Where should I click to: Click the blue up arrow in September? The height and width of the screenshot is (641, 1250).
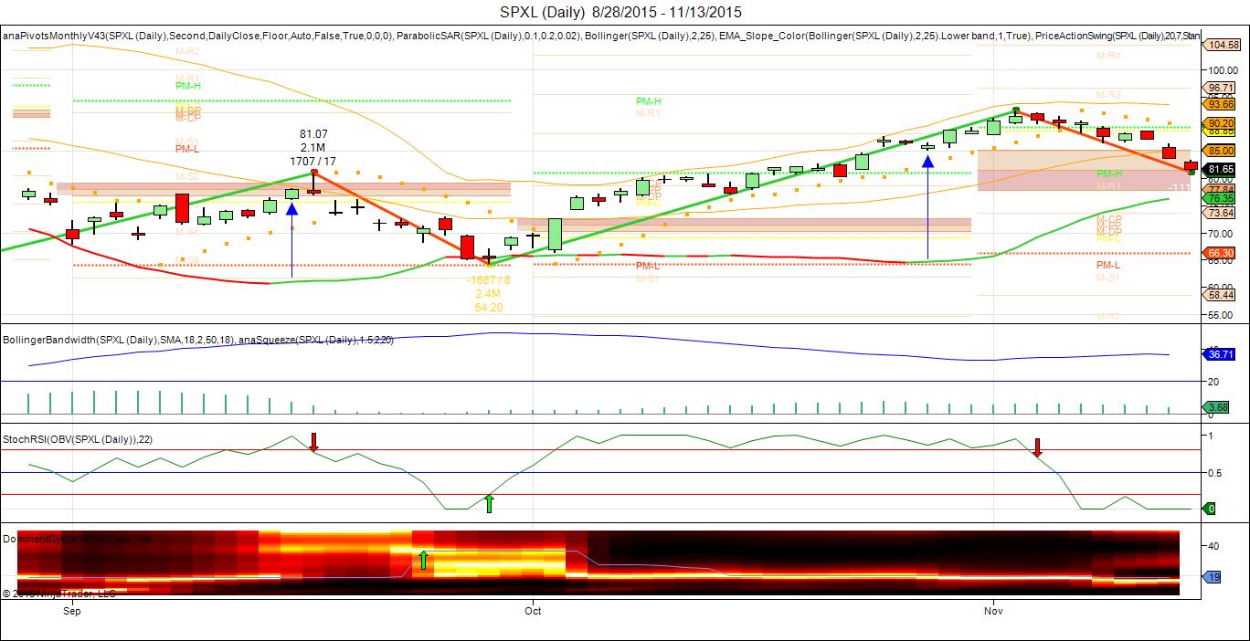click(291, 208)
